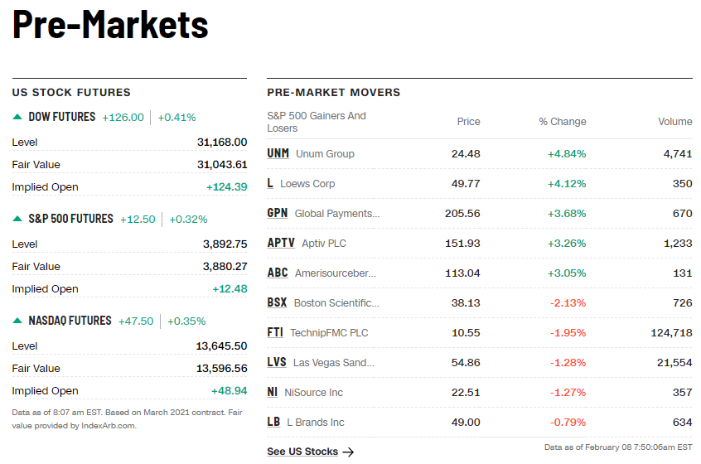Open the Loews Corp stock link
The width and height of the screenshot is (701, 464).
tap(307, 184)
